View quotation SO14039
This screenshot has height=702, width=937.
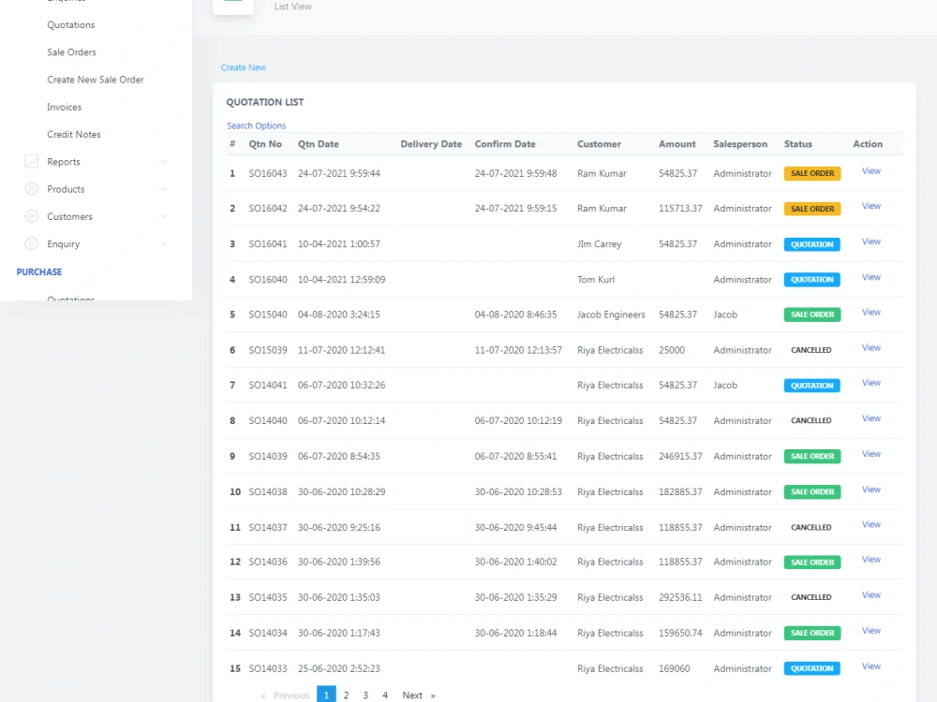point(870,454)
